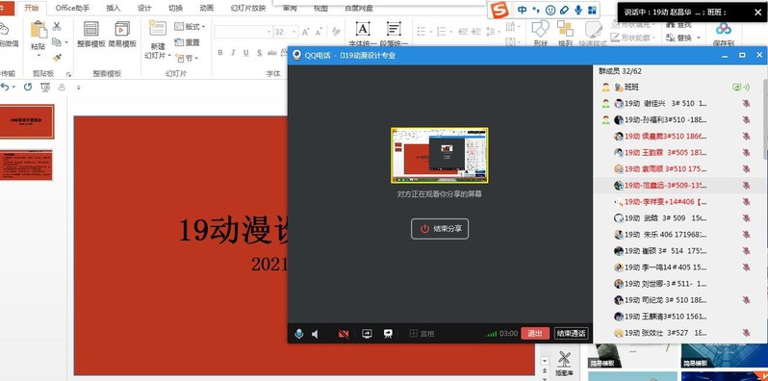Turn on camera in QQ call bar
768x381 pixels.
pos(344,334)
